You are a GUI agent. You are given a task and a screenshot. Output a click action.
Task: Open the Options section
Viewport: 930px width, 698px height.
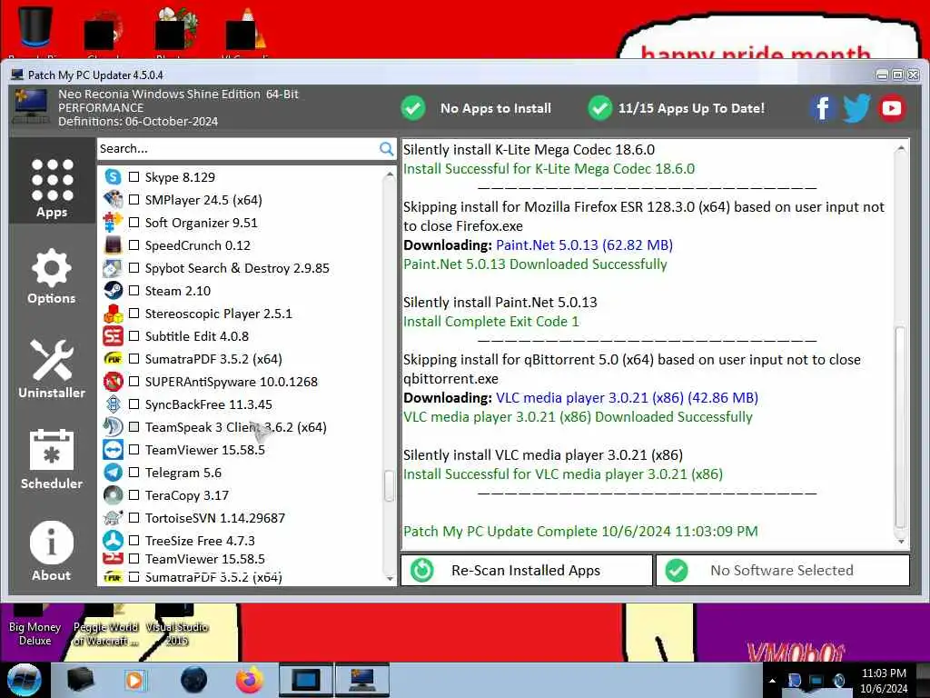52,276
